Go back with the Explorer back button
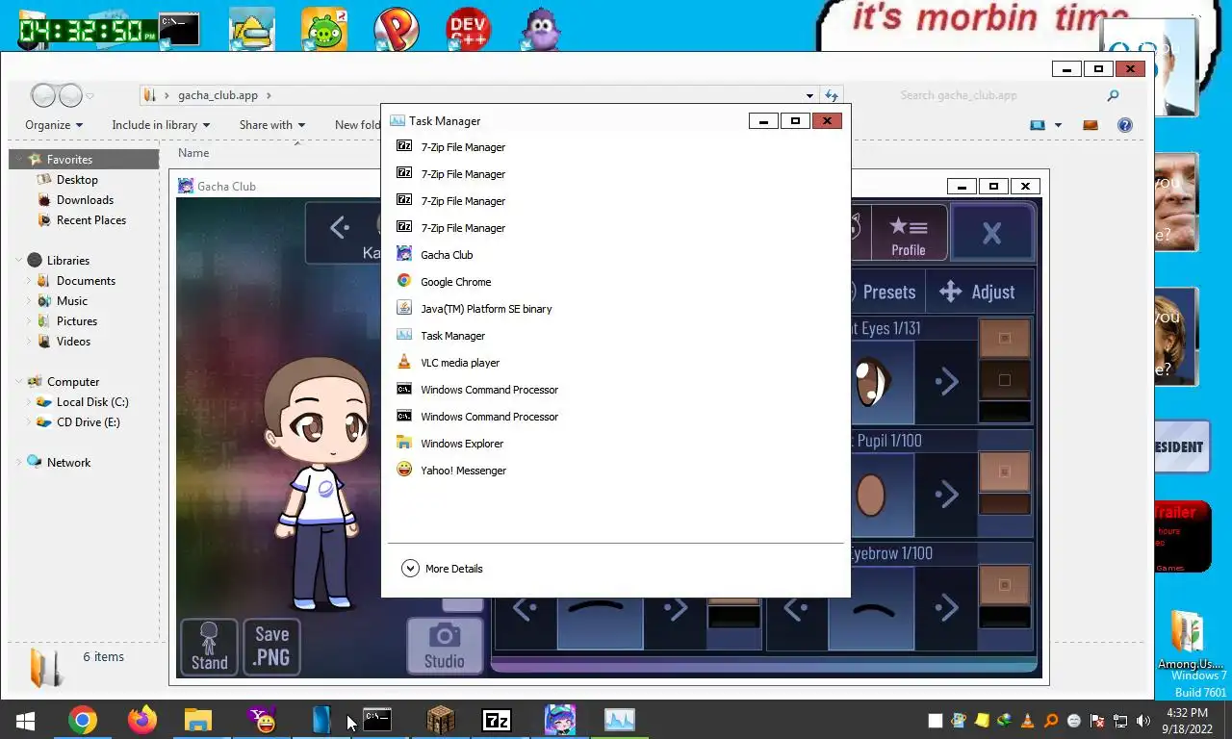 coord(44,95)
